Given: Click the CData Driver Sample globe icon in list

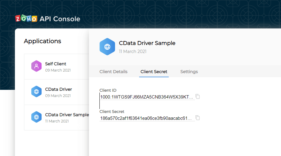Looking at the screenshot, I should 36,117.
